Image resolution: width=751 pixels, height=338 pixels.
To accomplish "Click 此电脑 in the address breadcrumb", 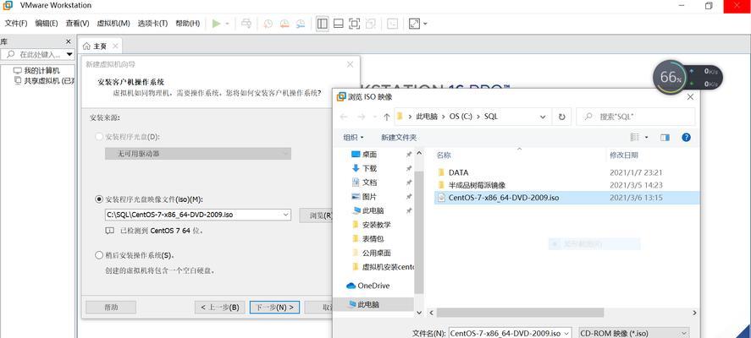I will (x=427, y=116).
